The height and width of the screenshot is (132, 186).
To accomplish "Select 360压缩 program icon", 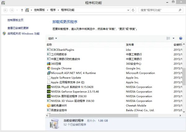I will click(x=49, y=64).
